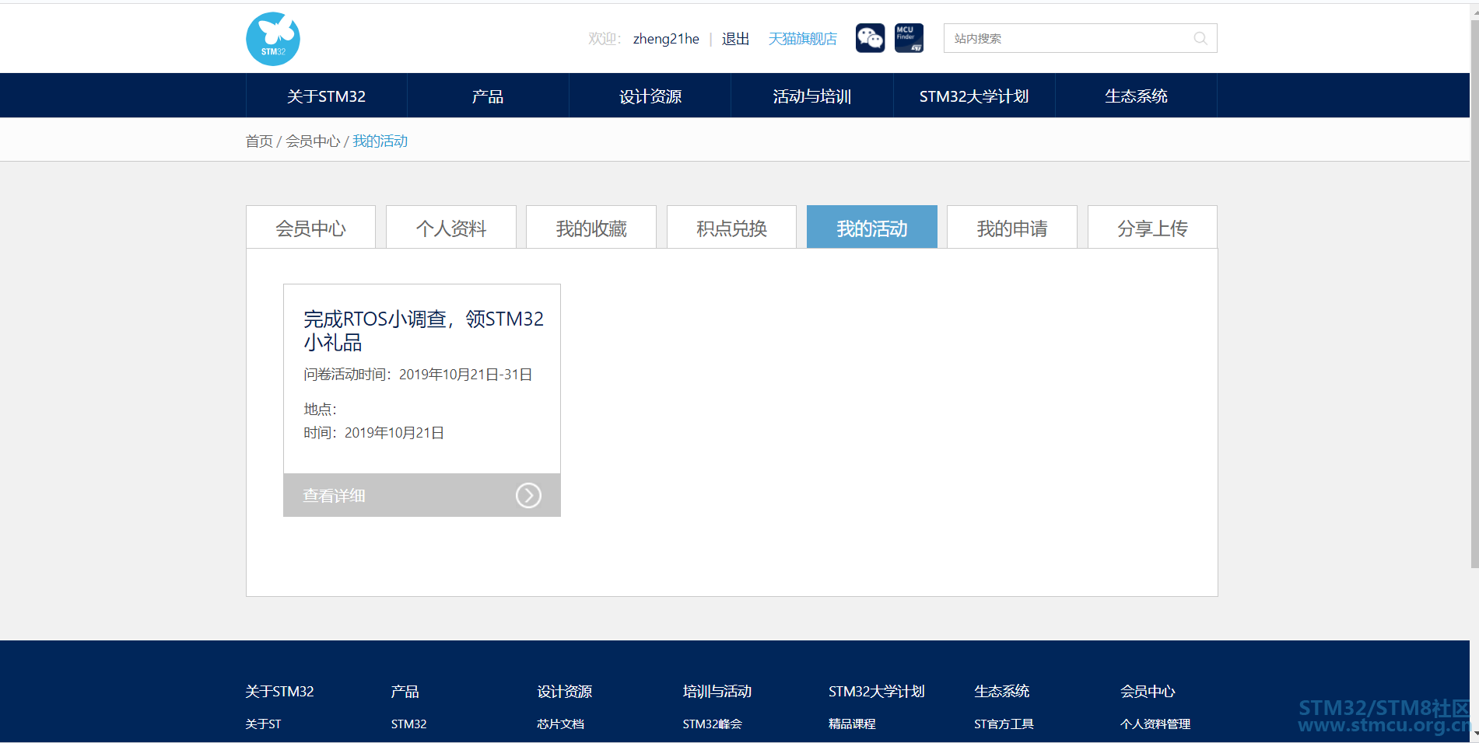Open footer link 精品课程
Image resolution: width=1479 pixels, height=743 pixels.
[x=852, y=724]
